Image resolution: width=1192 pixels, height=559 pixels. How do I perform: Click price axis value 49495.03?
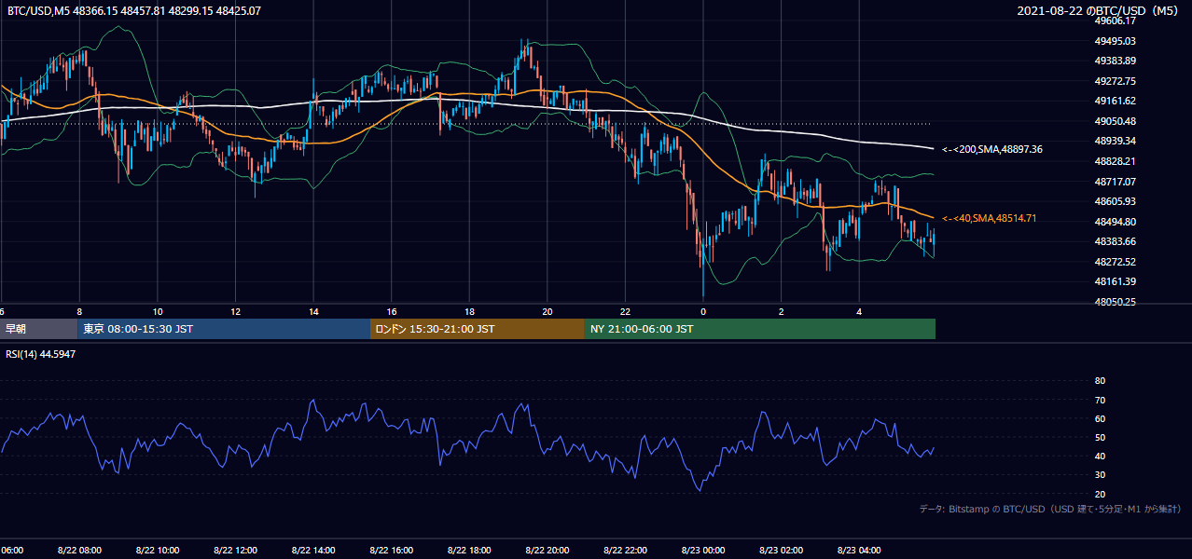pyautogui.click(x=1116, y=41)
